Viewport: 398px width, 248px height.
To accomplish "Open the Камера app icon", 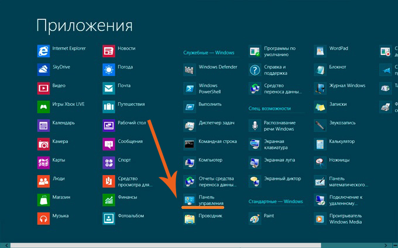I will (x=43, y=144).
